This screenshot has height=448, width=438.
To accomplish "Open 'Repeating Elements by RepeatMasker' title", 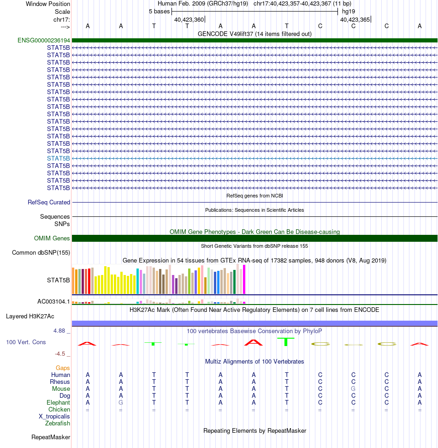I will (255, 431).
